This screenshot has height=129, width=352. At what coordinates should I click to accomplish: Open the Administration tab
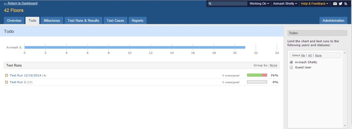point(333,20)
